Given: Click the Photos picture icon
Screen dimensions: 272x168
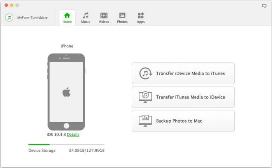Looking at the screenshot, I should (x=122, y=16).
